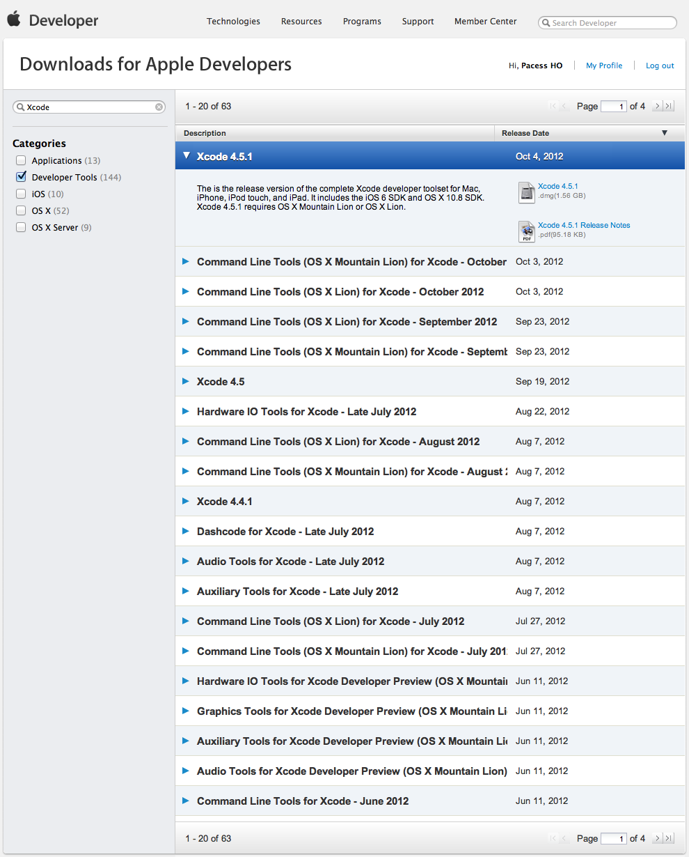Image resolution: width=689 pixels, height=857 pixels.
Task: Select Command Line Tools Mountain Lion August row
Action: point(430,471)
